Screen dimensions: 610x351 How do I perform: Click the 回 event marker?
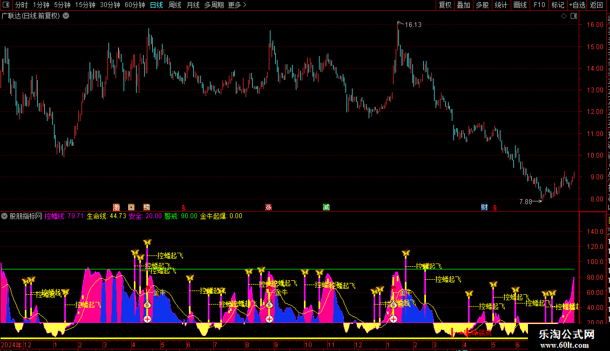point(132,207)
